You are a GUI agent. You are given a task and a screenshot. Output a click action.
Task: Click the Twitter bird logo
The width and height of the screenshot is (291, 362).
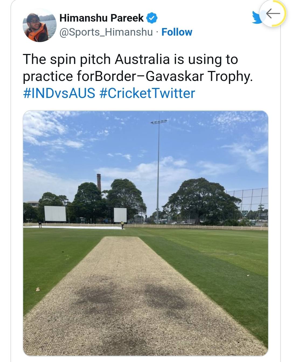pos(258,18)
